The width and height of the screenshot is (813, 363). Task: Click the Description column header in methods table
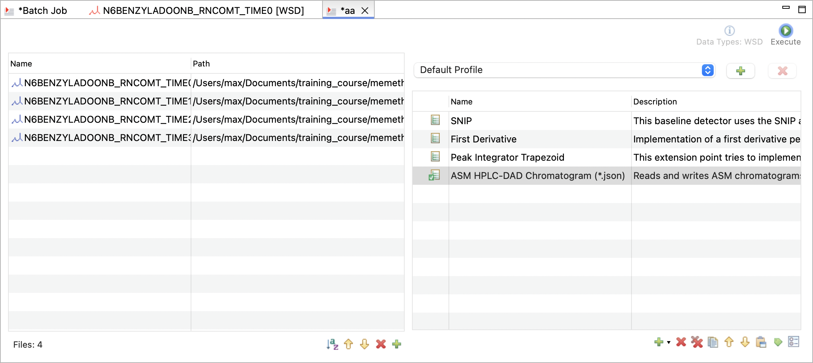[716, 102]
